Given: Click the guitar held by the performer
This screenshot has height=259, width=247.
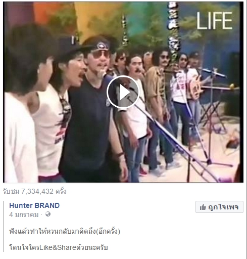Looking at the screenshot, I should 195,88.
